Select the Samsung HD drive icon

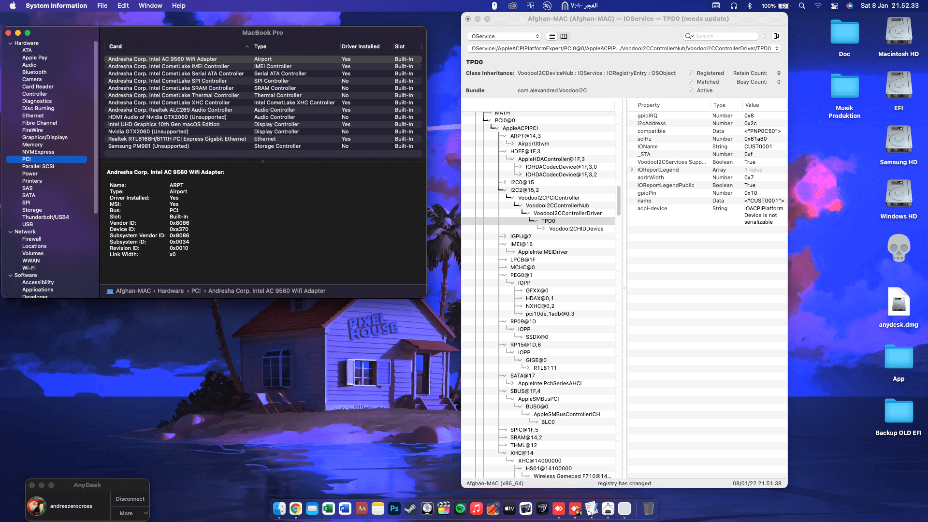tap(899, 140)
